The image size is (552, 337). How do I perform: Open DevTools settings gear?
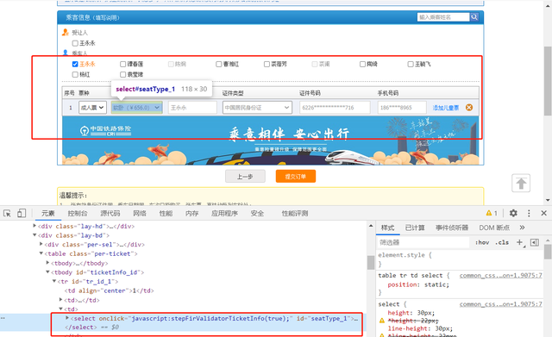[513, 213]
